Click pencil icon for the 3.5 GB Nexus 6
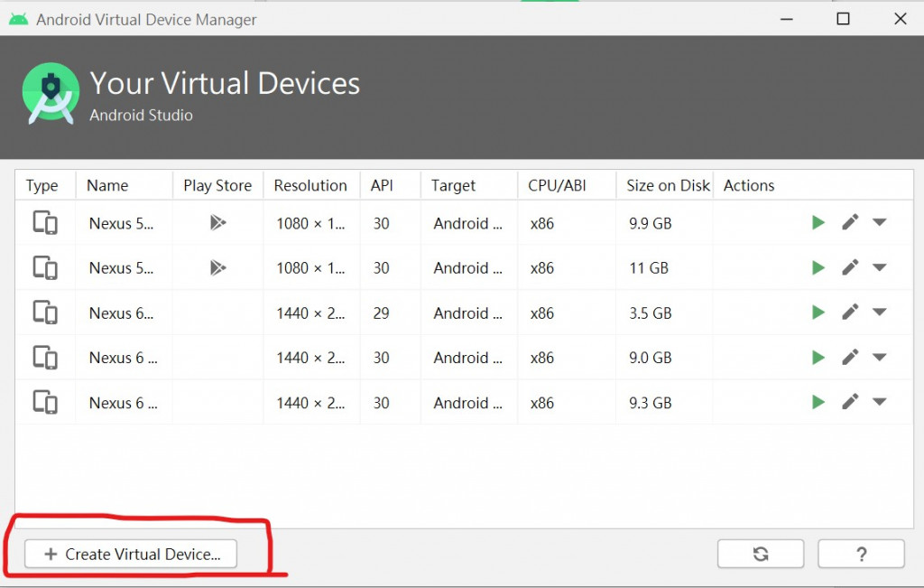The height and width of the screenshot is (588, 924). tap(850, 312)
